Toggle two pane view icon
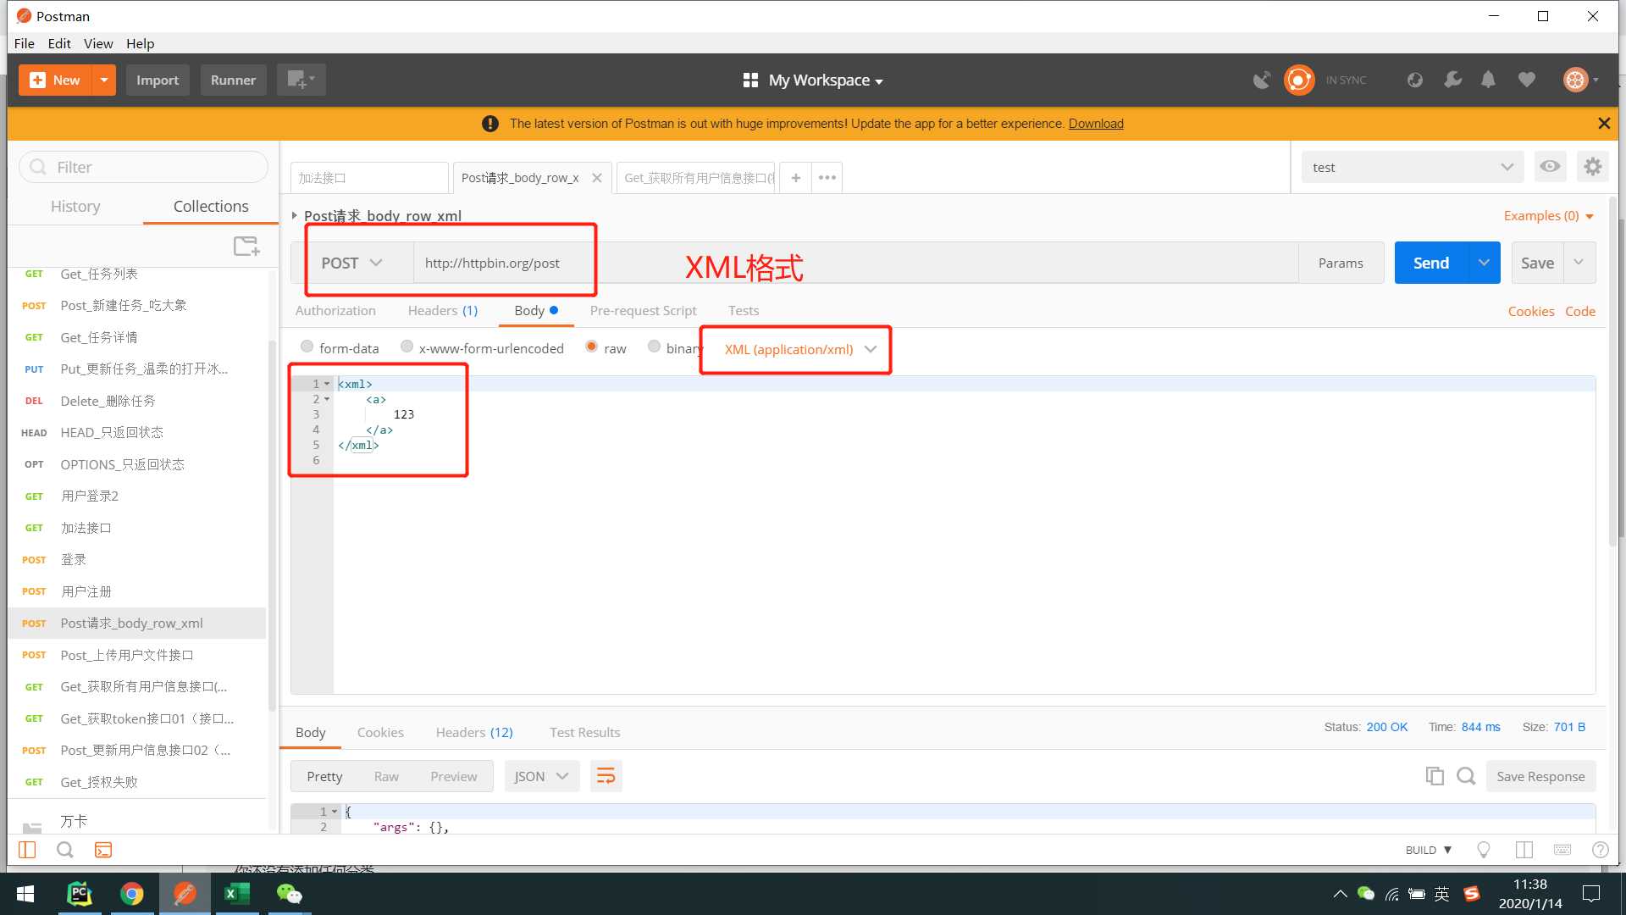The width and height of the screenshot is (1626, 915). click(1524, 850)
